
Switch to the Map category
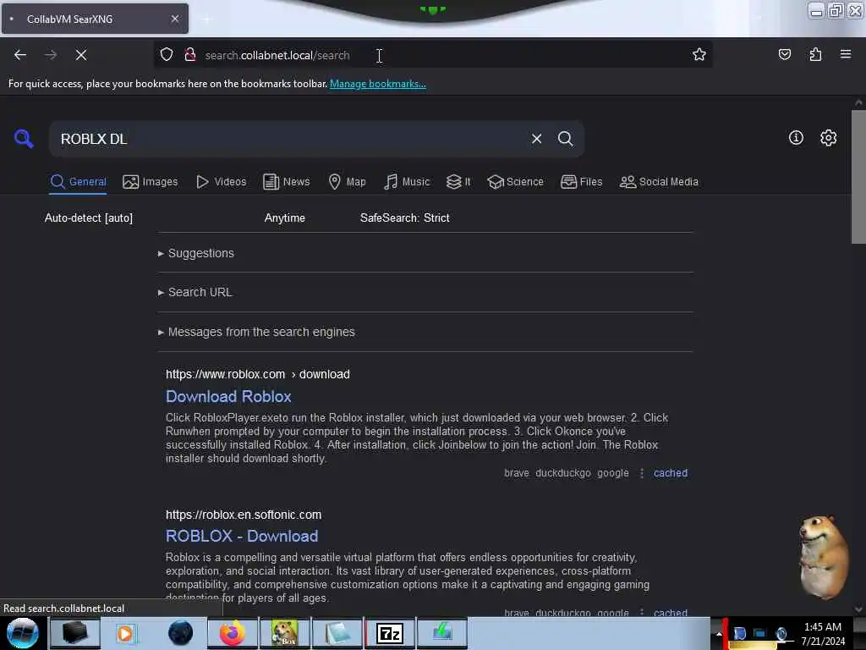348,182
